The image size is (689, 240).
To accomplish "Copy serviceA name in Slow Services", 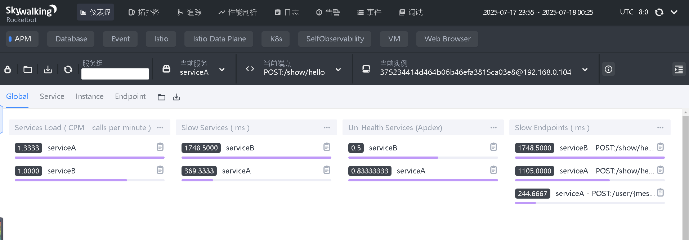I will point(327,170).
